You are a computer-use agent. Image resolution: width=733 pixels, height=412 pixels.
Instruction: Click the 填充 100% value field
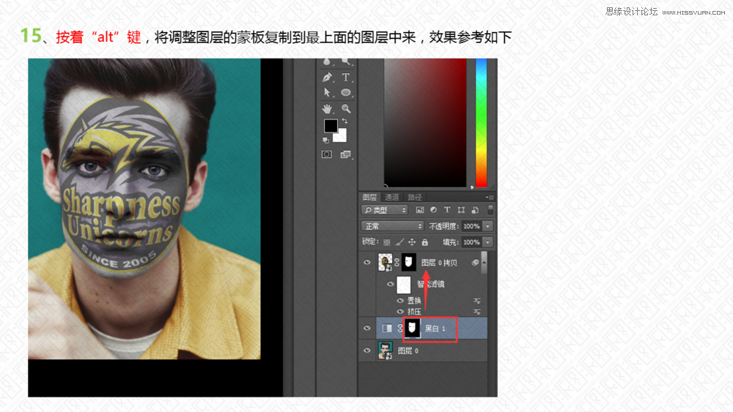point(471,242)
